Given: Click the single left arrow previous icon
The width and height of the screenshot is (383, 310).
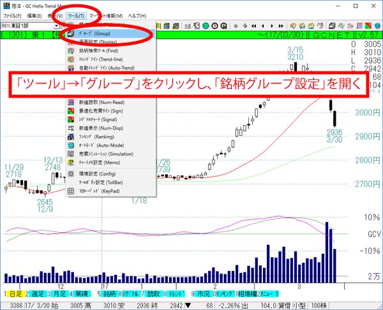Looking at the screenshot, I should click(x=263, y=26).
